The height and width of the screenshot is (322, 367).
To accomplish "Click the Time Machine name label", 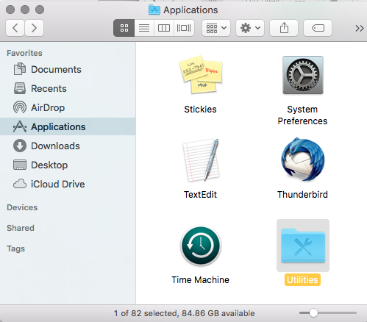I will (200, 280).
